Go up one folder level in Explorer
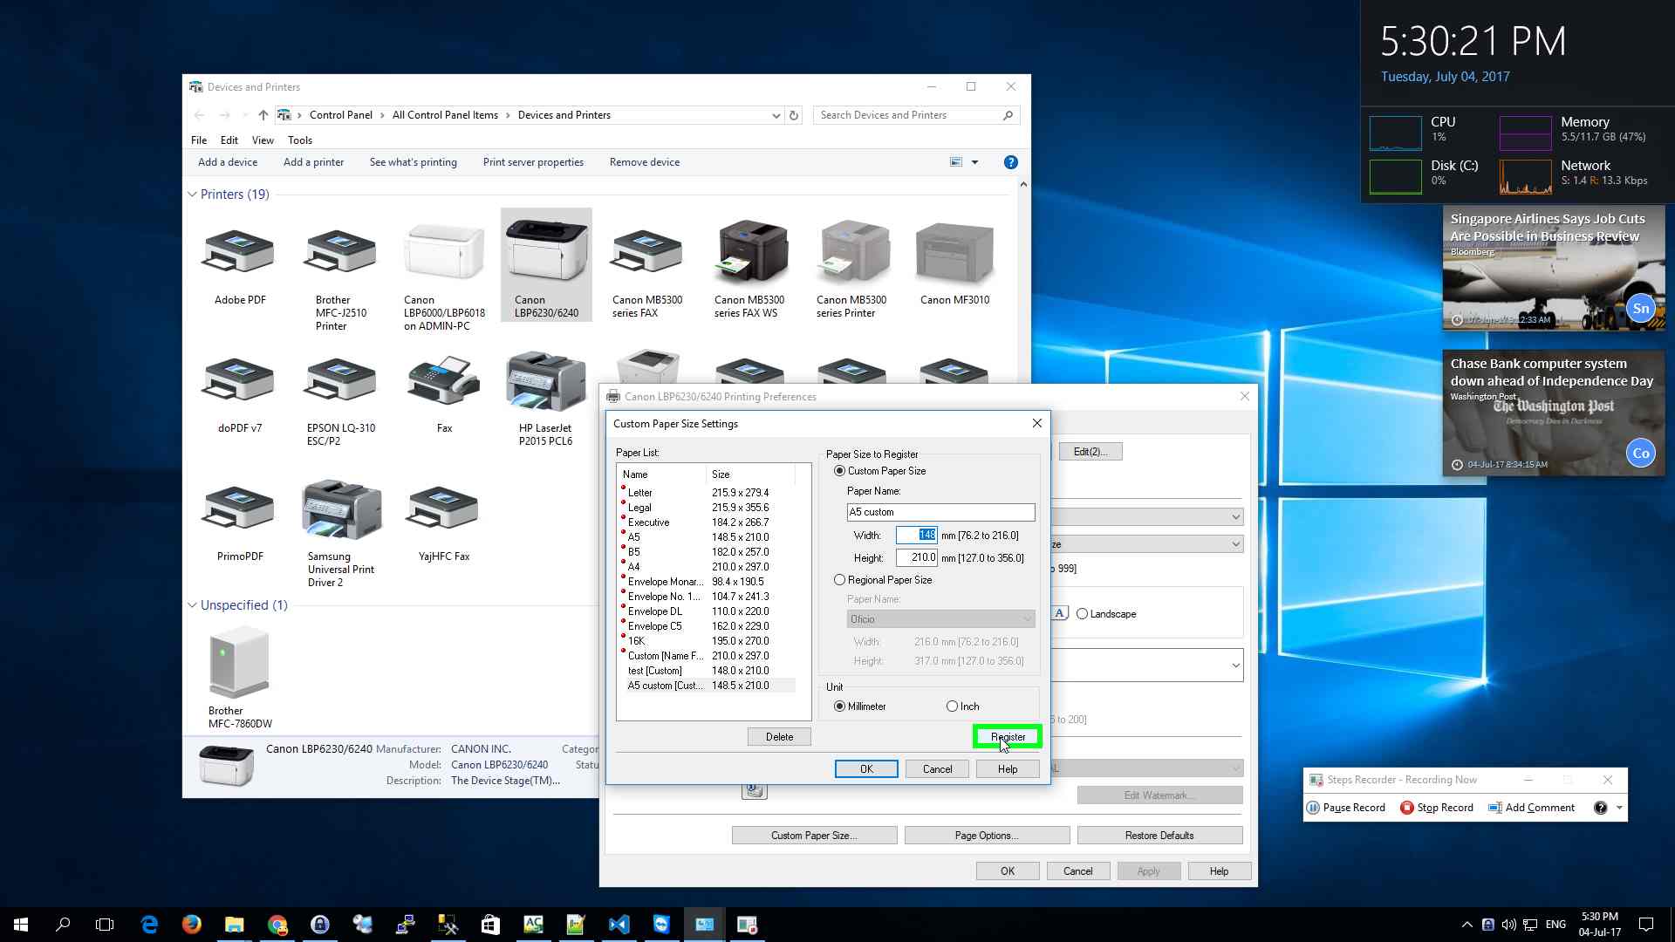Image resolution: width=1675 pixels, height=942 pixels. click(263, 115)
